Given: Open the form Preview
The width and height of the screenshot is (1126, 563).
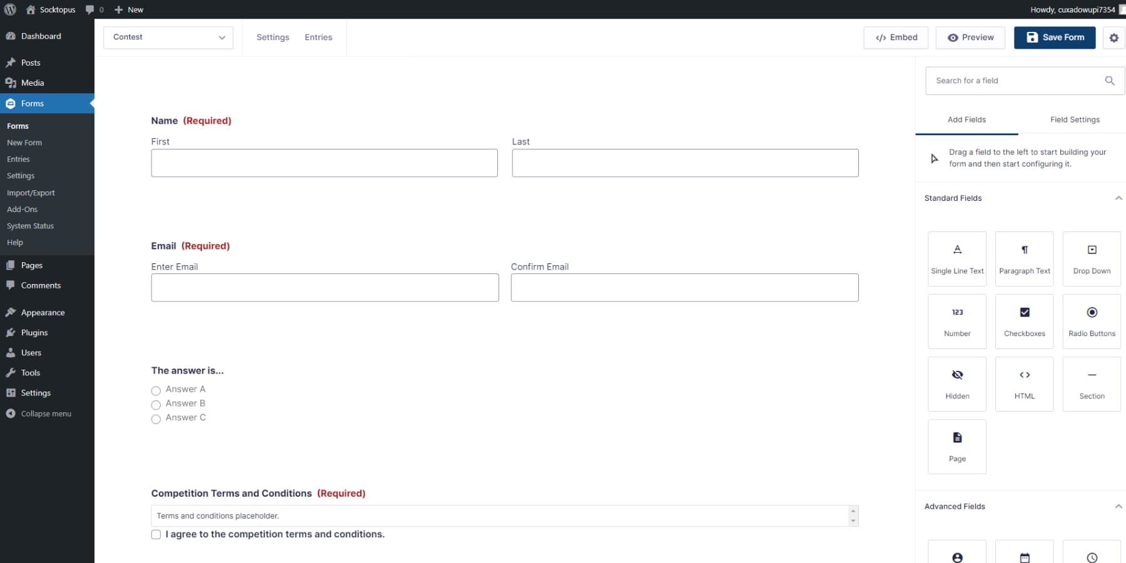Looking at the screenshot, I should [x=970, y=38].
